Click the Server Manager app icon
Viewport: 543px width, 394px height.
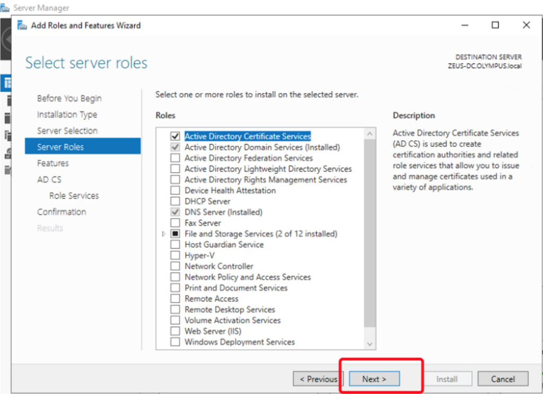[5, 8]
